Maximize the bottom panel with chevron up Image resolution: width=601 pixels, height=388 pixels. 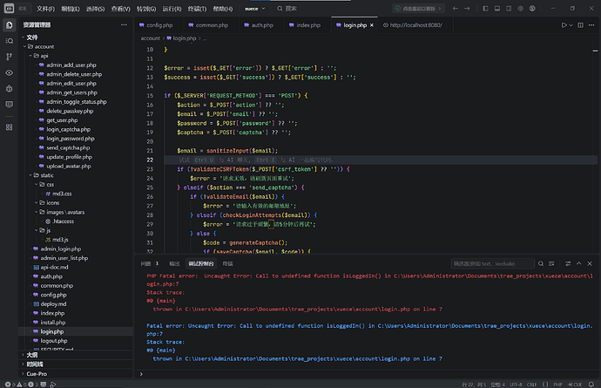point(578,263)
